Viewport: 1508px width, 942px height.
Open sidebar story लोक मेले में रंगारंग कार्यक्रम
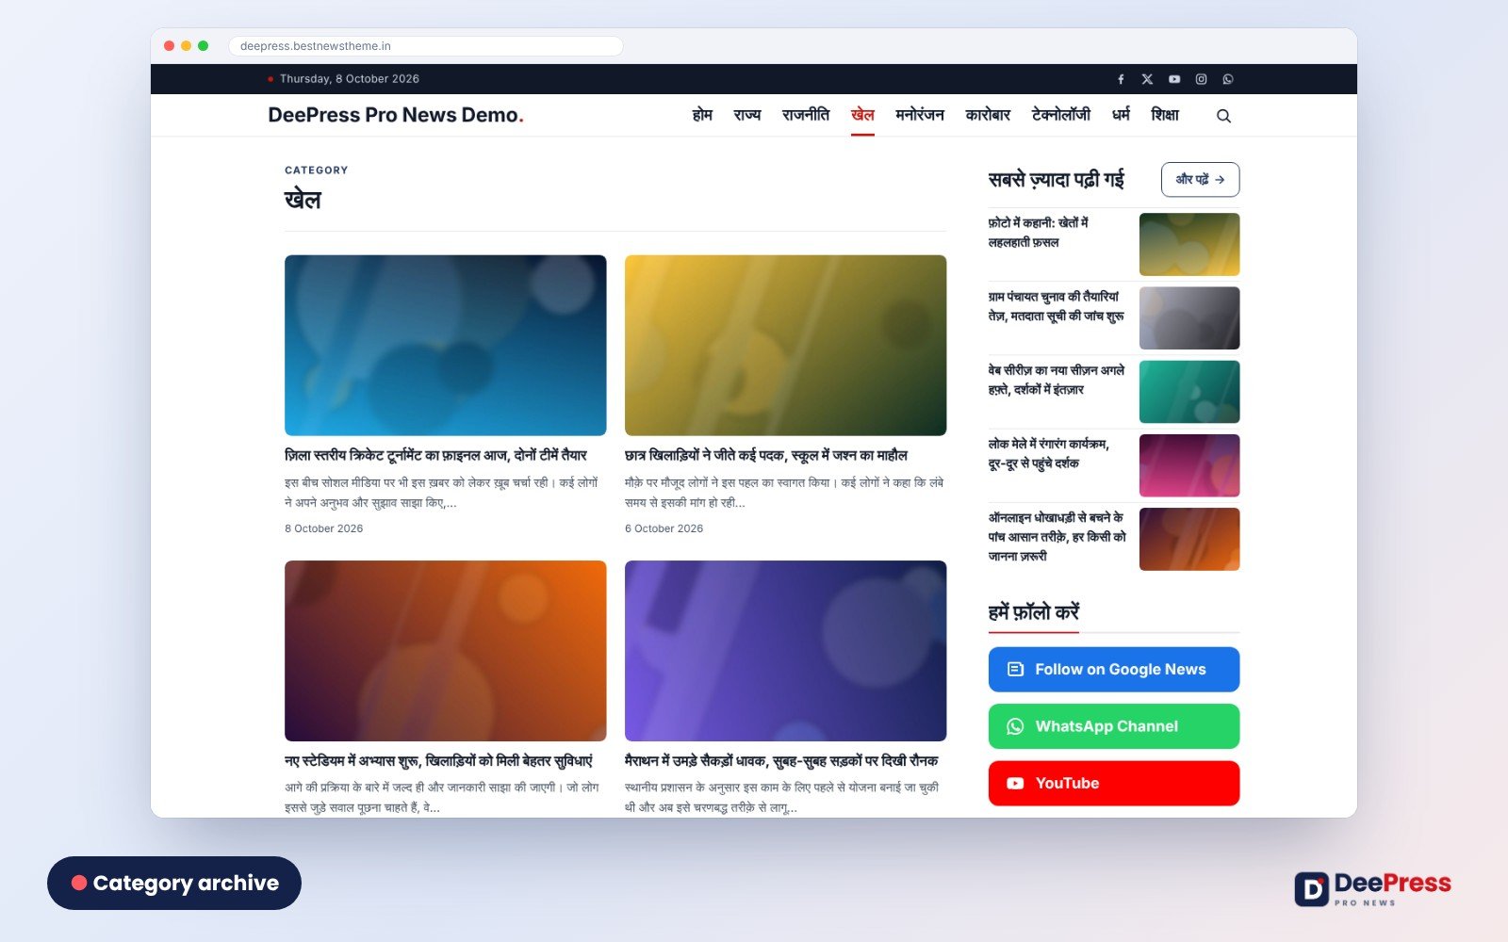(x=1048, y=453)
